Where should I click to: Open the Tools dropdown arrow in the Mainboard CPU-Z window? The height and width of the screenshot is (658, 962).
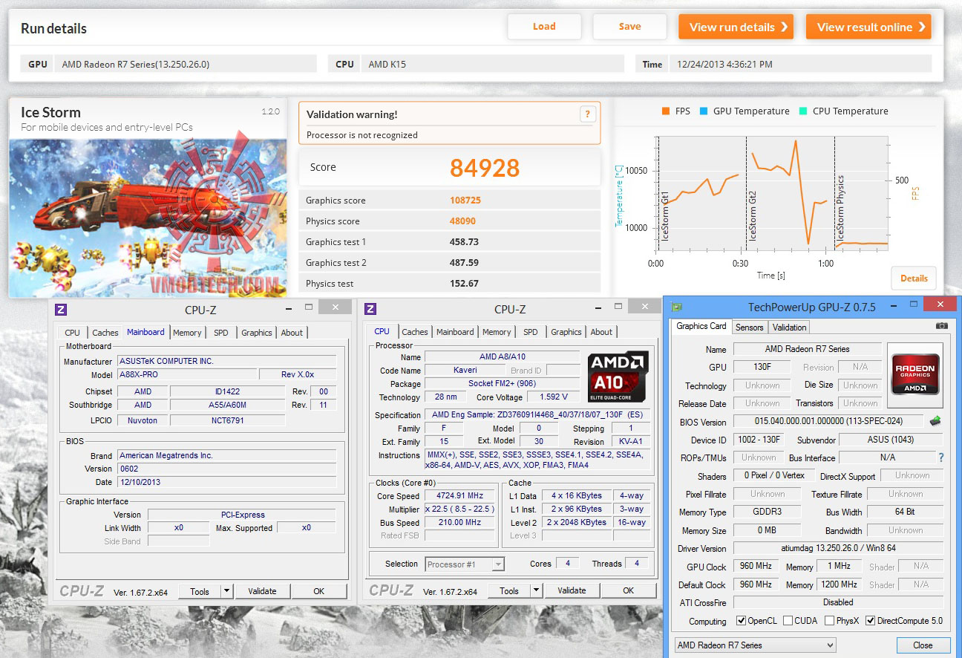(x=226, y=591)
